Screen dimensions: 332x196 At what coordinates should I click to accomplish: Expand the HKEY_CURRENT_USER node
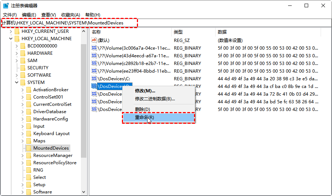pos(11,31)
